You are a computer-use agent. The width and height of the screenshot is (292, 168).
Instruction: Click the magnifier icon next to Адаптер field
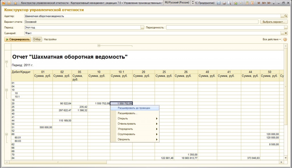pyautogui.click(x=285, y=16)
